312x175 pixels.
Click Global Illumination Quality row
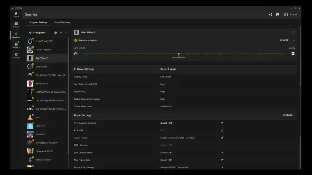coord(185,99)
